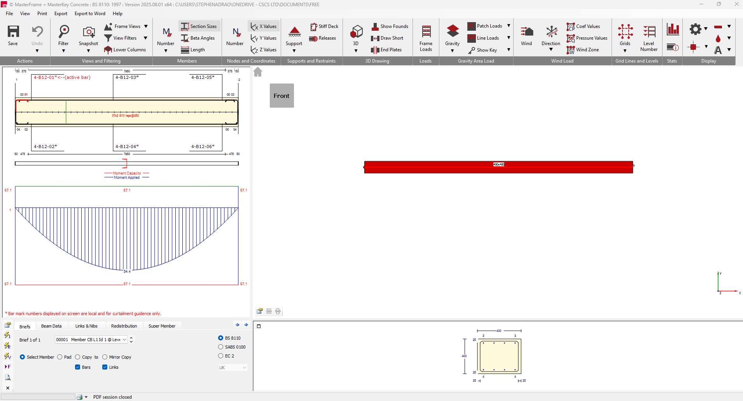
Task: Expand the View Filters dropdown arrow
Action: click(145, 38)
